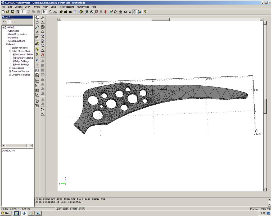The width and height of the screenshot is (271, 216).
Task: Select Global Equations in the Model Tree
Action: (17, 41)
